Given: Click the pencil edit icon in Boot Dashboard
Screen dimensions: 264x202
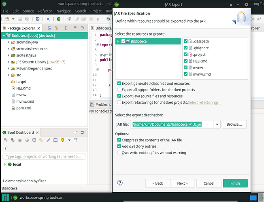Looking at the screenshot, I should coord(48,140).
